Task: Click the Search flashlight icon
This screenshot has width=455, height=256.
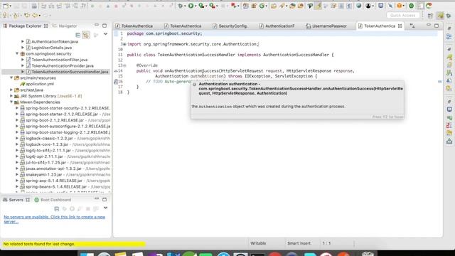Action: 282,6
